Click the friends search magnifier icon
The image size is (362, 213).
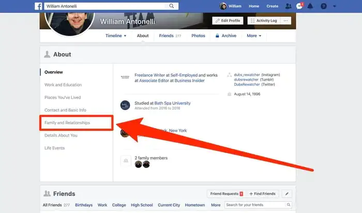289,205
